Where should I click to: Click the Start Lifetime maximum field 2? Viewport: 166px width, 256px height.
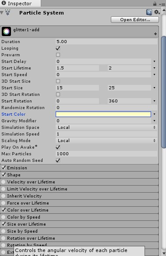(129, 68)
